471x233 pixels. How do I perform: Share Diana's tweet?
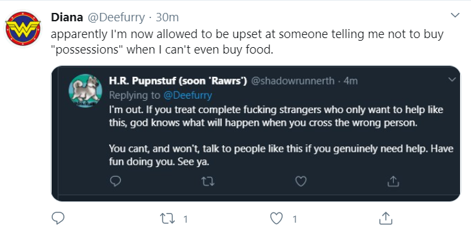pyautogui.click(x=386, y=218)
